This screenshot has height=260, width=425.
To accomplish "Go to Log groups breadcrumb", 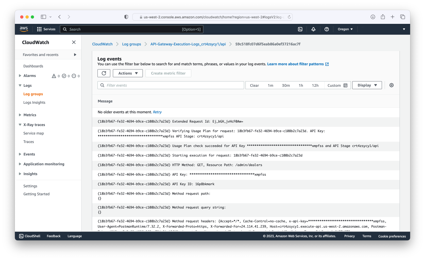I will 131,44.
